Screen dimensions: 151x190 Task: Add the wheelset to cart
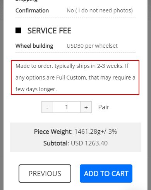106,173
